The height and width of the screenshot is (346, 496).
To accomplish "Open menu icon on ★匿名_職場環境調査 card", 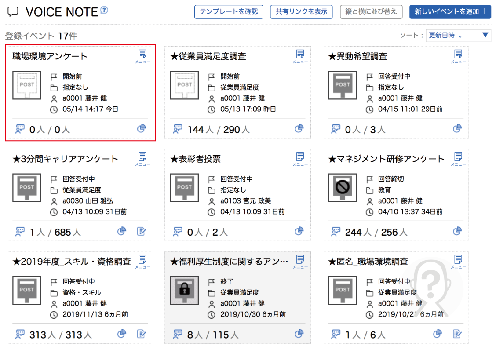I will click(x=458, y=261).
